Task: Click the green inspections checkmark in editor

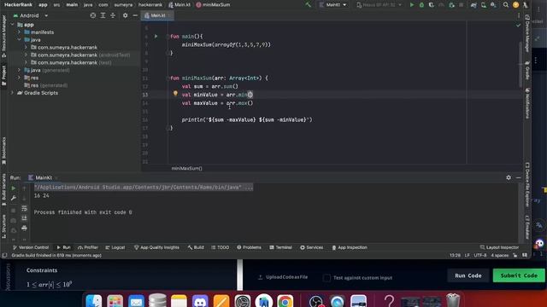Action: point(518,26)
